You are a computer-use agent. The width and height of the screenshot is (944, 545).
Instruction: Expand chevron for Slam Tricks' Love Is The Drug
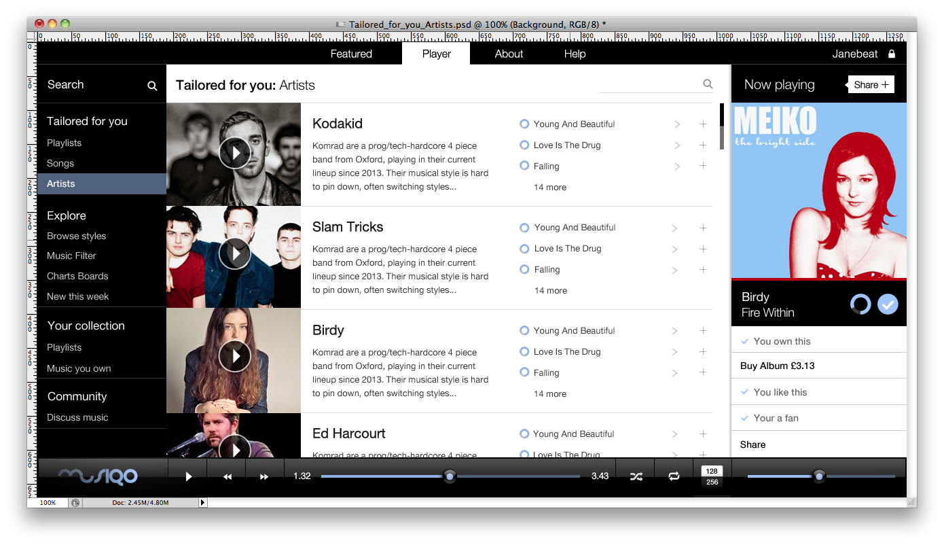(x=675, y=249)
